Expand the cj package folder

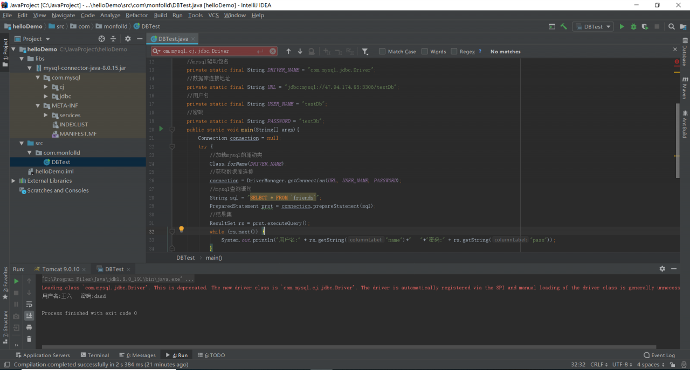coord(46,87)
